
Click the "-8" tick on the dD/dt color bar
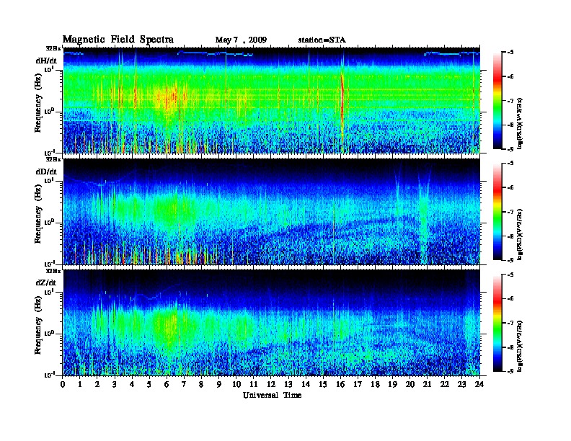pyautogui.click(x=510, y=236)
